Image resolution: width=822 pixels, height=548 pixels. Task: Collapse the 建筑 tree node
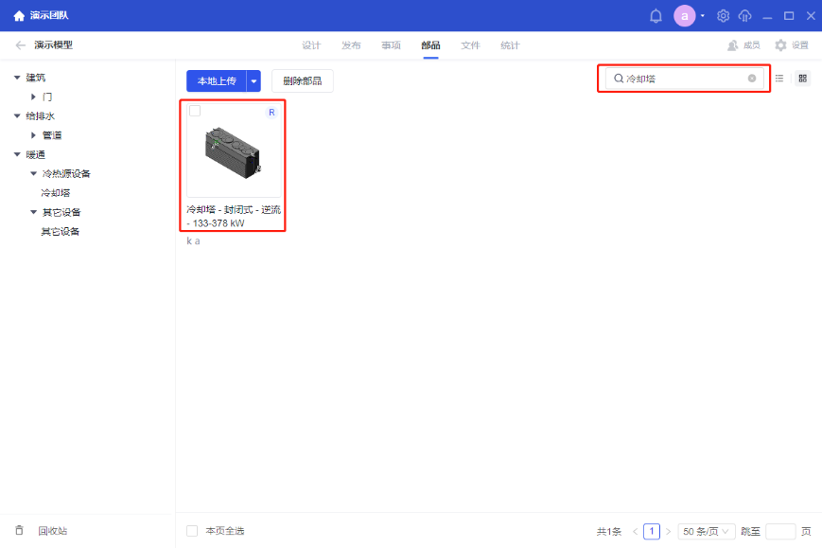coord(17,78)
